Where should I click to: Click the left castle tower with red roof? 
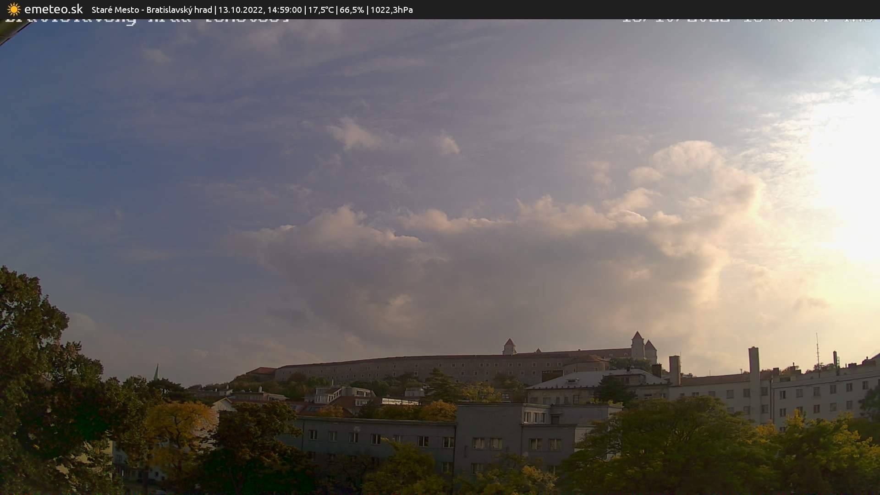point(509,346)
